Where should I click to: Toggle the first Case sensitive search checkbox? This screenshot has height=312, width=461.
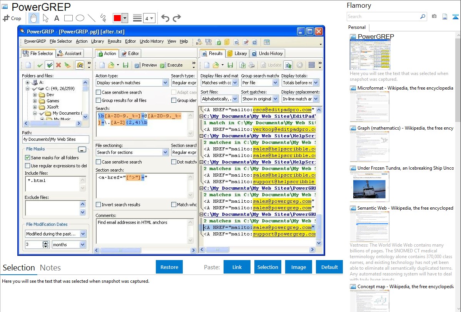99,92
